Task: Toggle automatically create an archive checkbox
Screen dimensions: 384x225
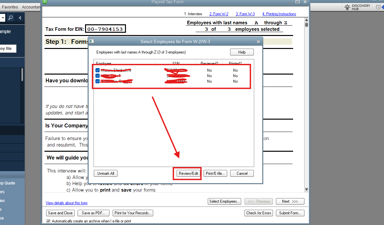Action: pyautogui.click(x=48, y=221)
